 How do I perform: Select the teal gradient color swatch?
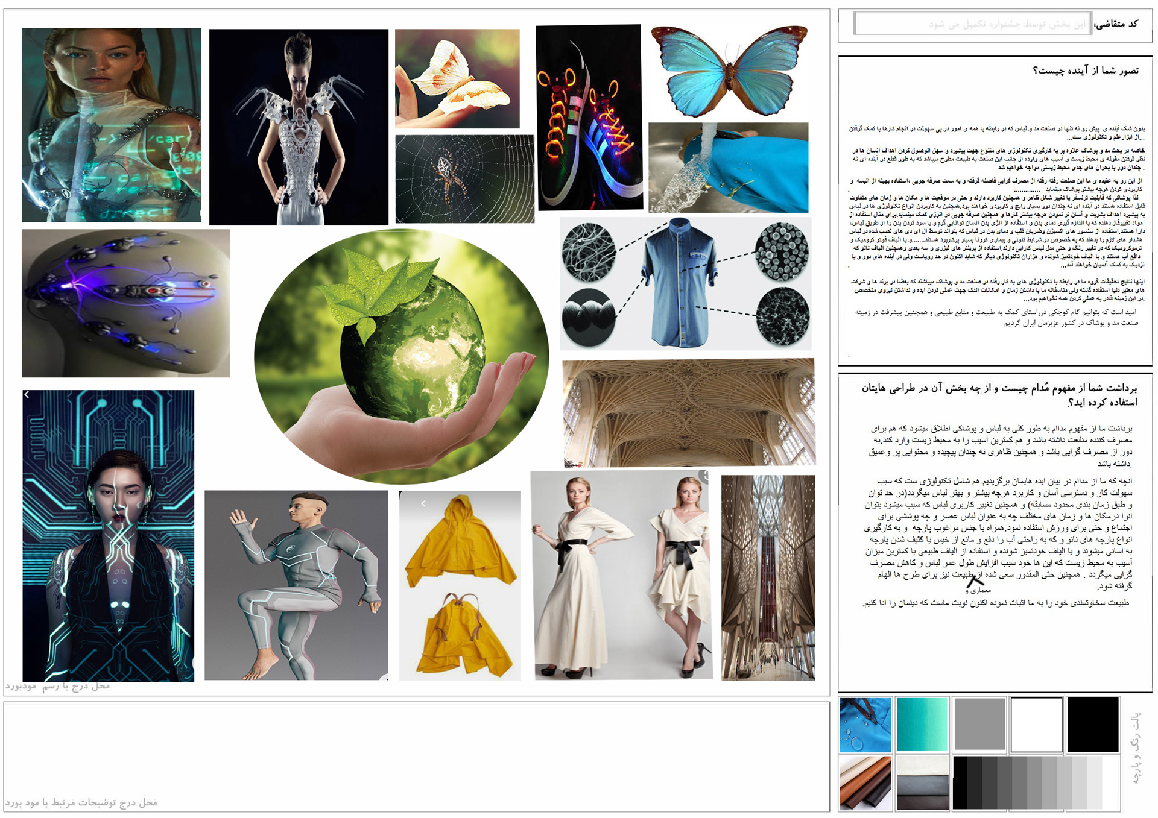(922, 725)
